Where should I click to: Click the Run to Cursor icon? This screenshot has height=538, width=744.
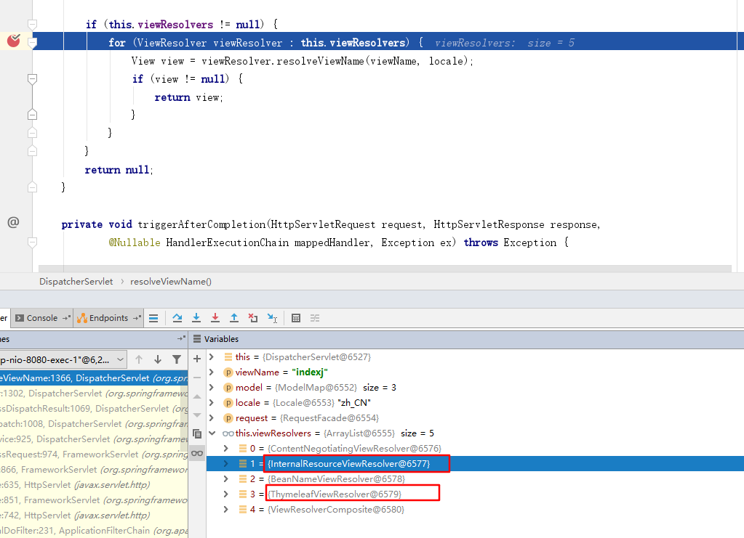(x=272, y=318)
